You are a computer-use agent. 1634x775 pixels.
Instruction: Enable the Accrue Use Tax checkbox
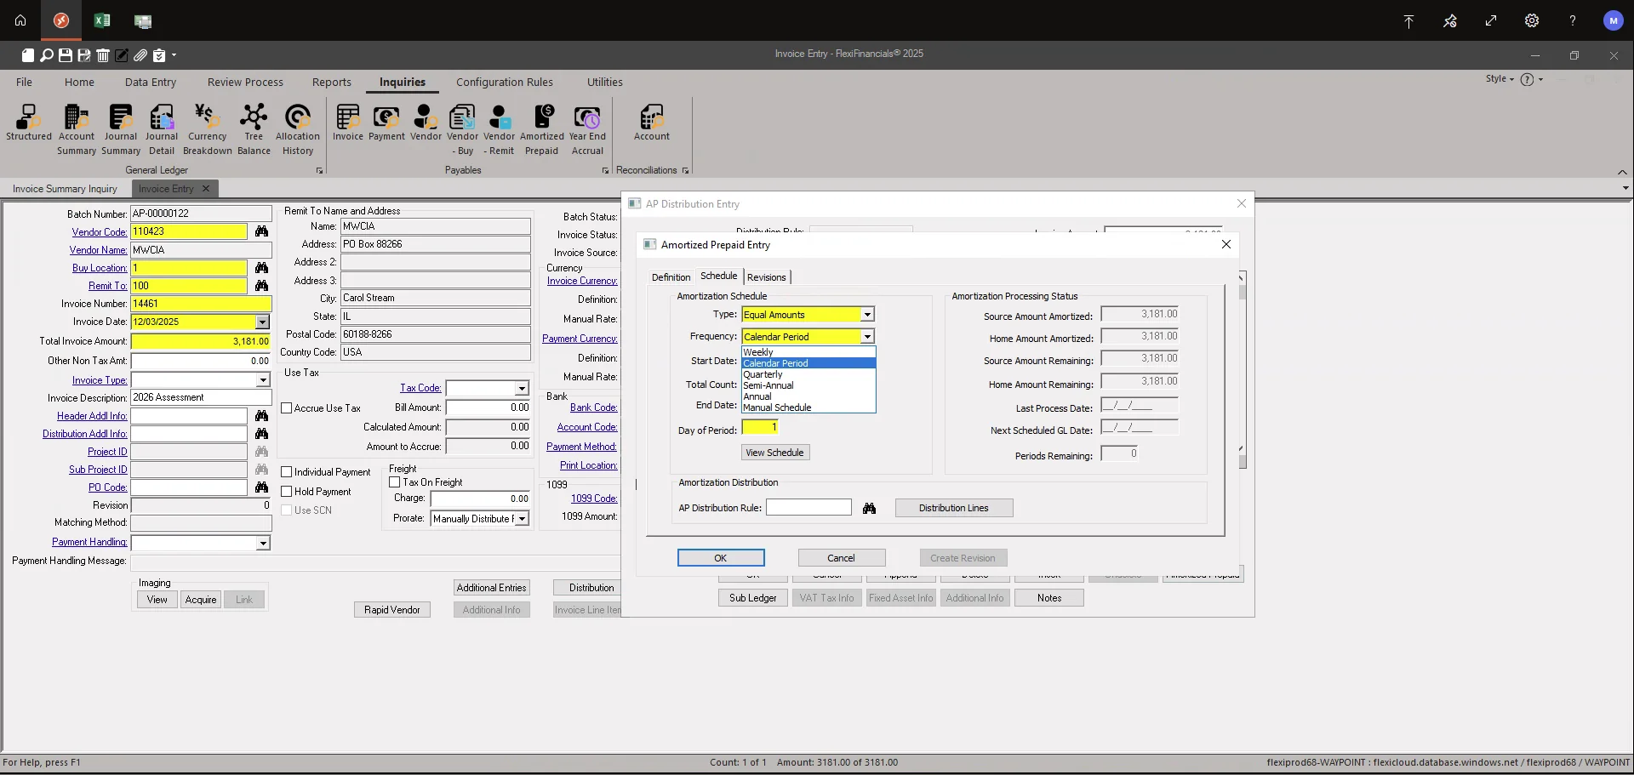coord(288,407)
